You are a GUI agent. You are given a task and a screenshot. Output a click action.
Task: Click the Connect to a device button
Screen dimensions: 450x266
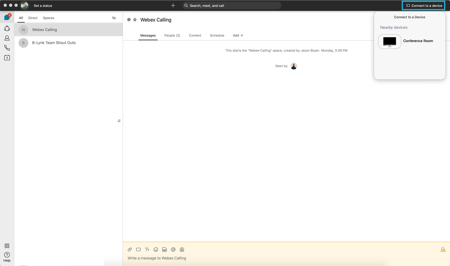(424, 5)
